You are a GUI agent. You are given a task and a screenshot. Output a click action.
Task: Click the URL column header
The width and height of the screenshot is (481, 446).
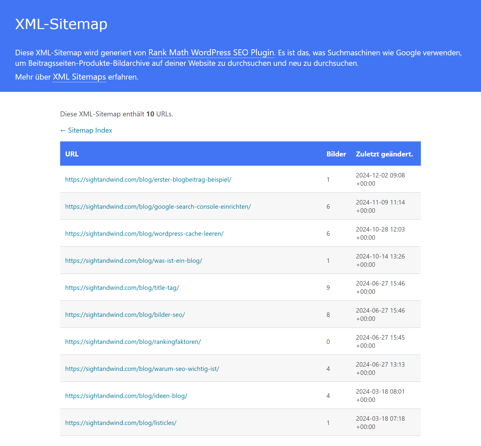72,154
